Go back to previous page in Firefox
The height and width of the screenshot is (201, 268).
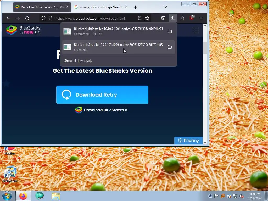8,18
